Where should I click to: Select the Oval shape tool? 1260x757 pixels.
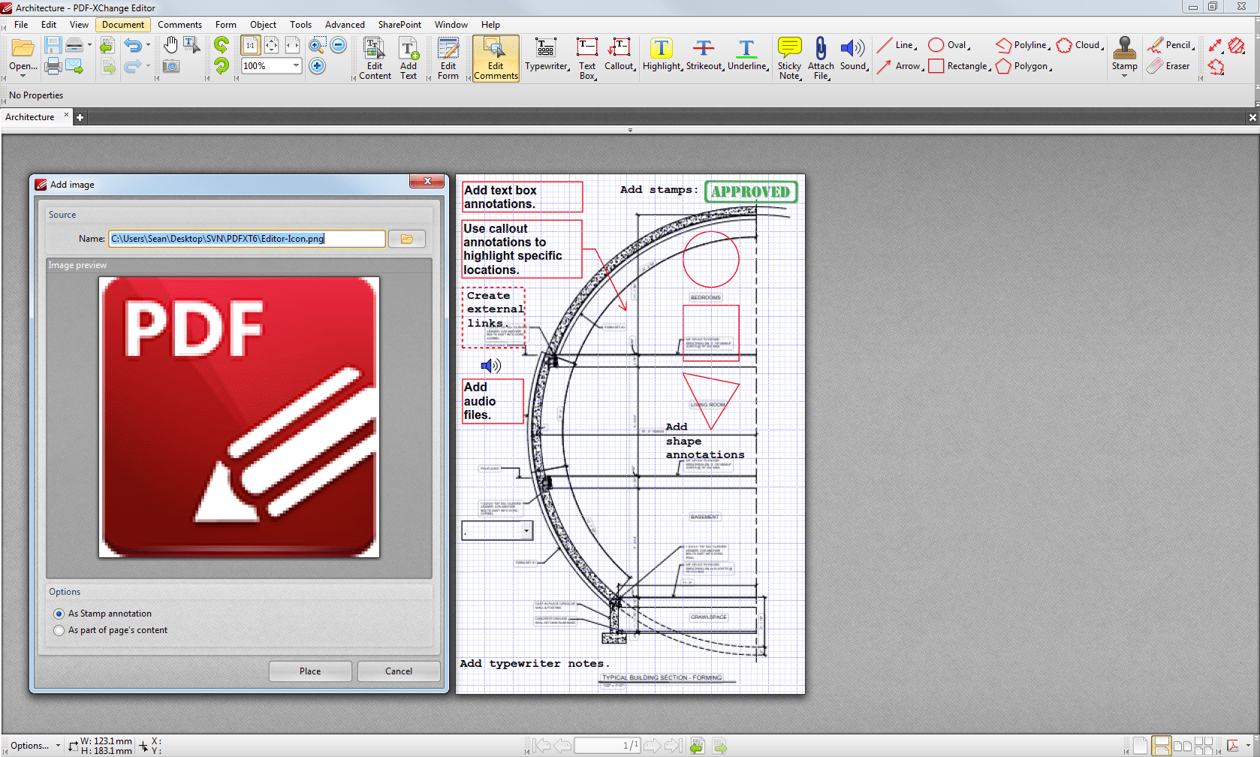point(946,45)
